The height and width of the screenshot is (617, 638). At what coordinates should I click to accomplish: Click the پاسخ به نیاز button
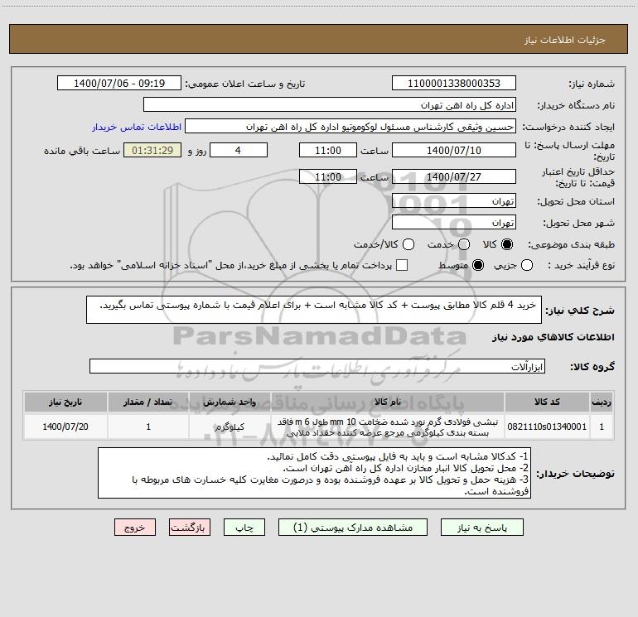coord(482,528)
